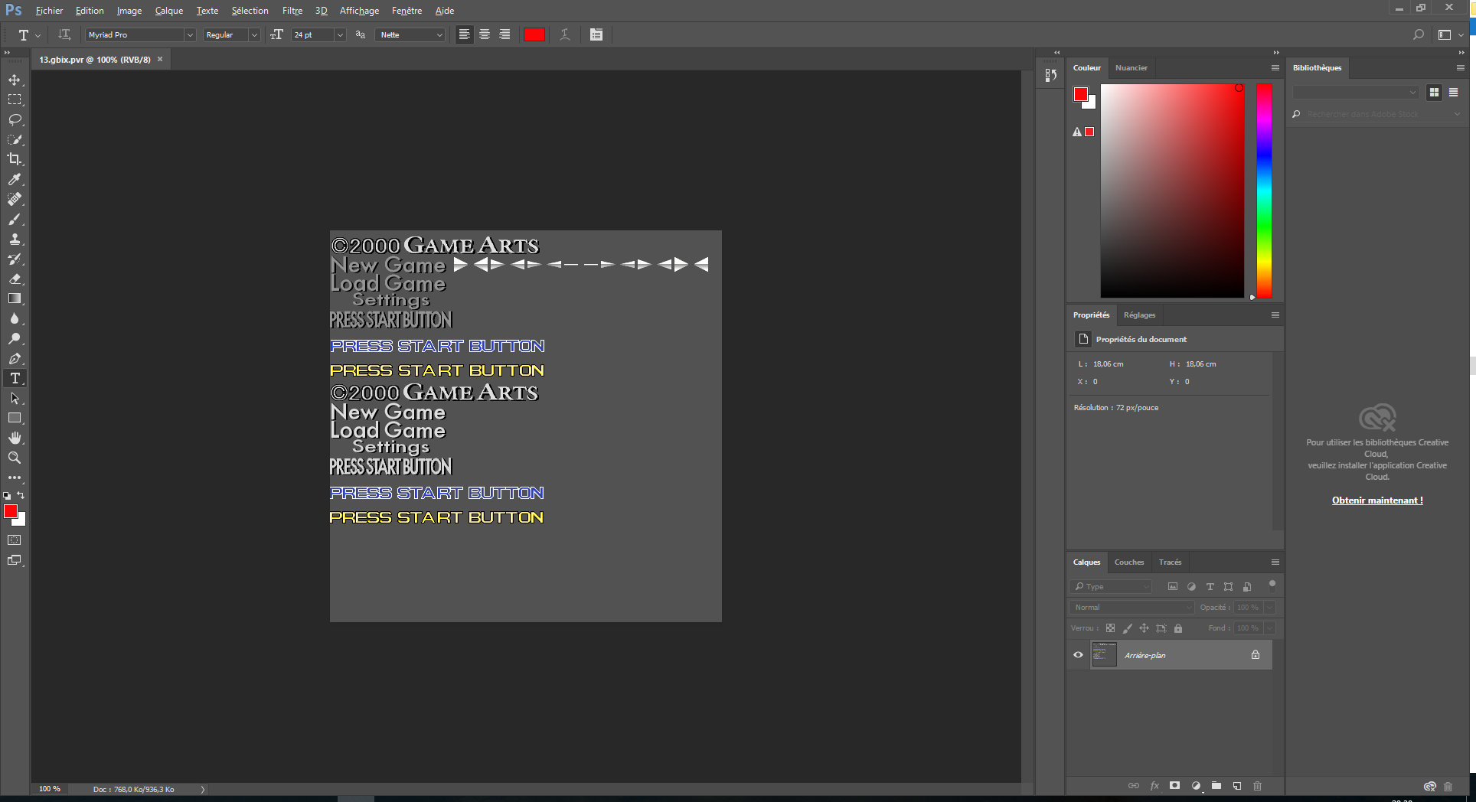Switch libraries to list view
1476x802 pixels.
[1453, 92]
